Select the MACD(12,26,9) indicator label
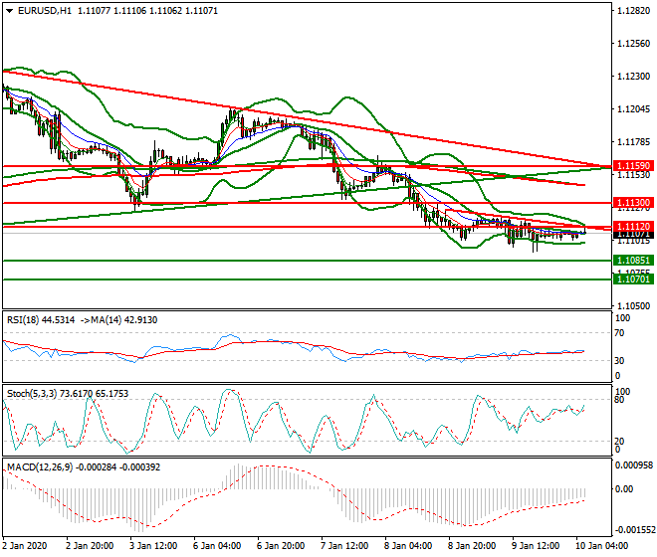This screenshot has height=557, width=657. tap(40, 466)
